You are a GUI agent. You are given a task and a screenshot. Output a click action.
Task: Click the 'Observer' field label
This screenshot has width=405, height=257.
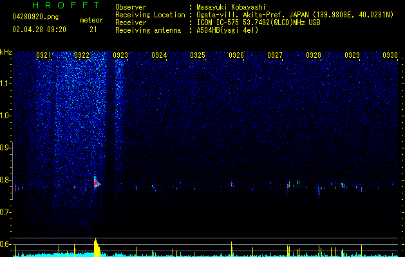click(131, 7)
